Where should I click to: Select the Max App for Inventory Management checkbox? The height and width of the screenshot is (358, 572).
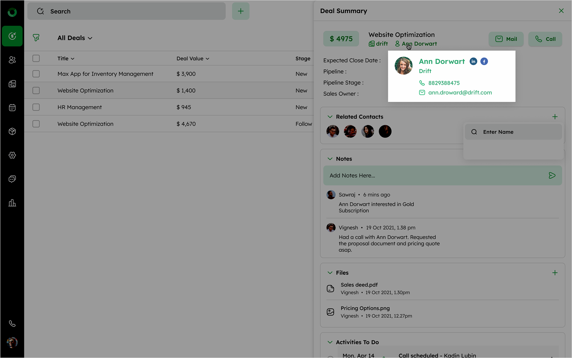pyautogui.click(x=36, y=74)
